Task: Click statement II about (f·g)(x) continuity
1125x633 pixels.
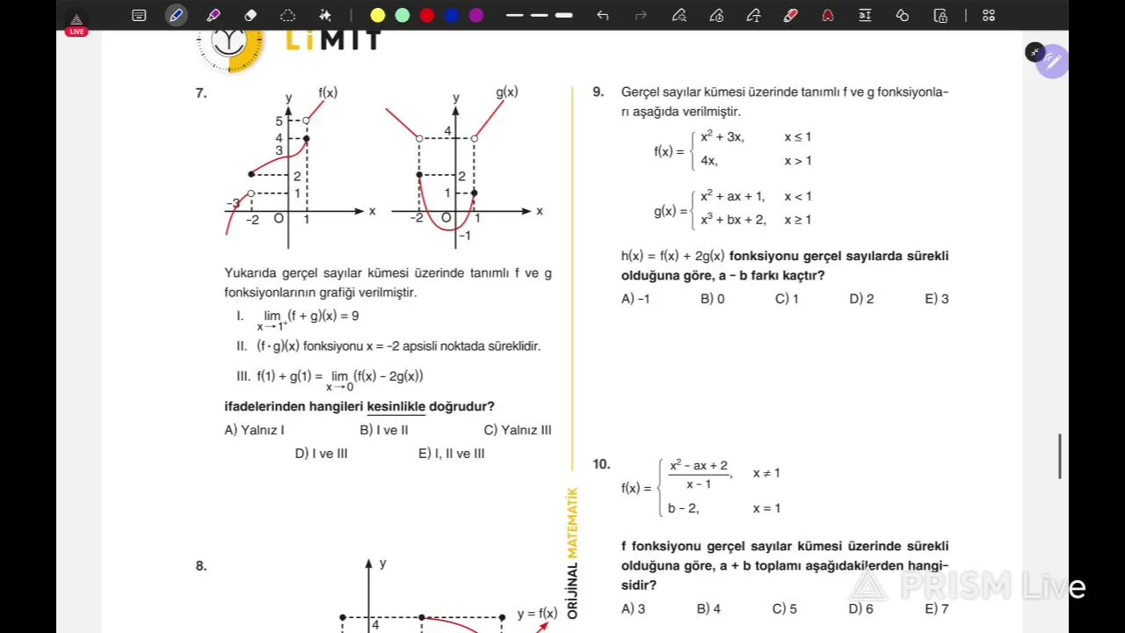Action: (x=388, y=346)
